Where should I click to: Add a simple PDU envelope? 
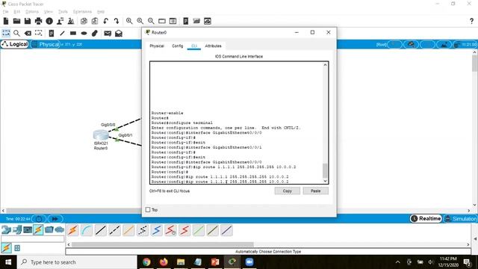tap(108, 33)
